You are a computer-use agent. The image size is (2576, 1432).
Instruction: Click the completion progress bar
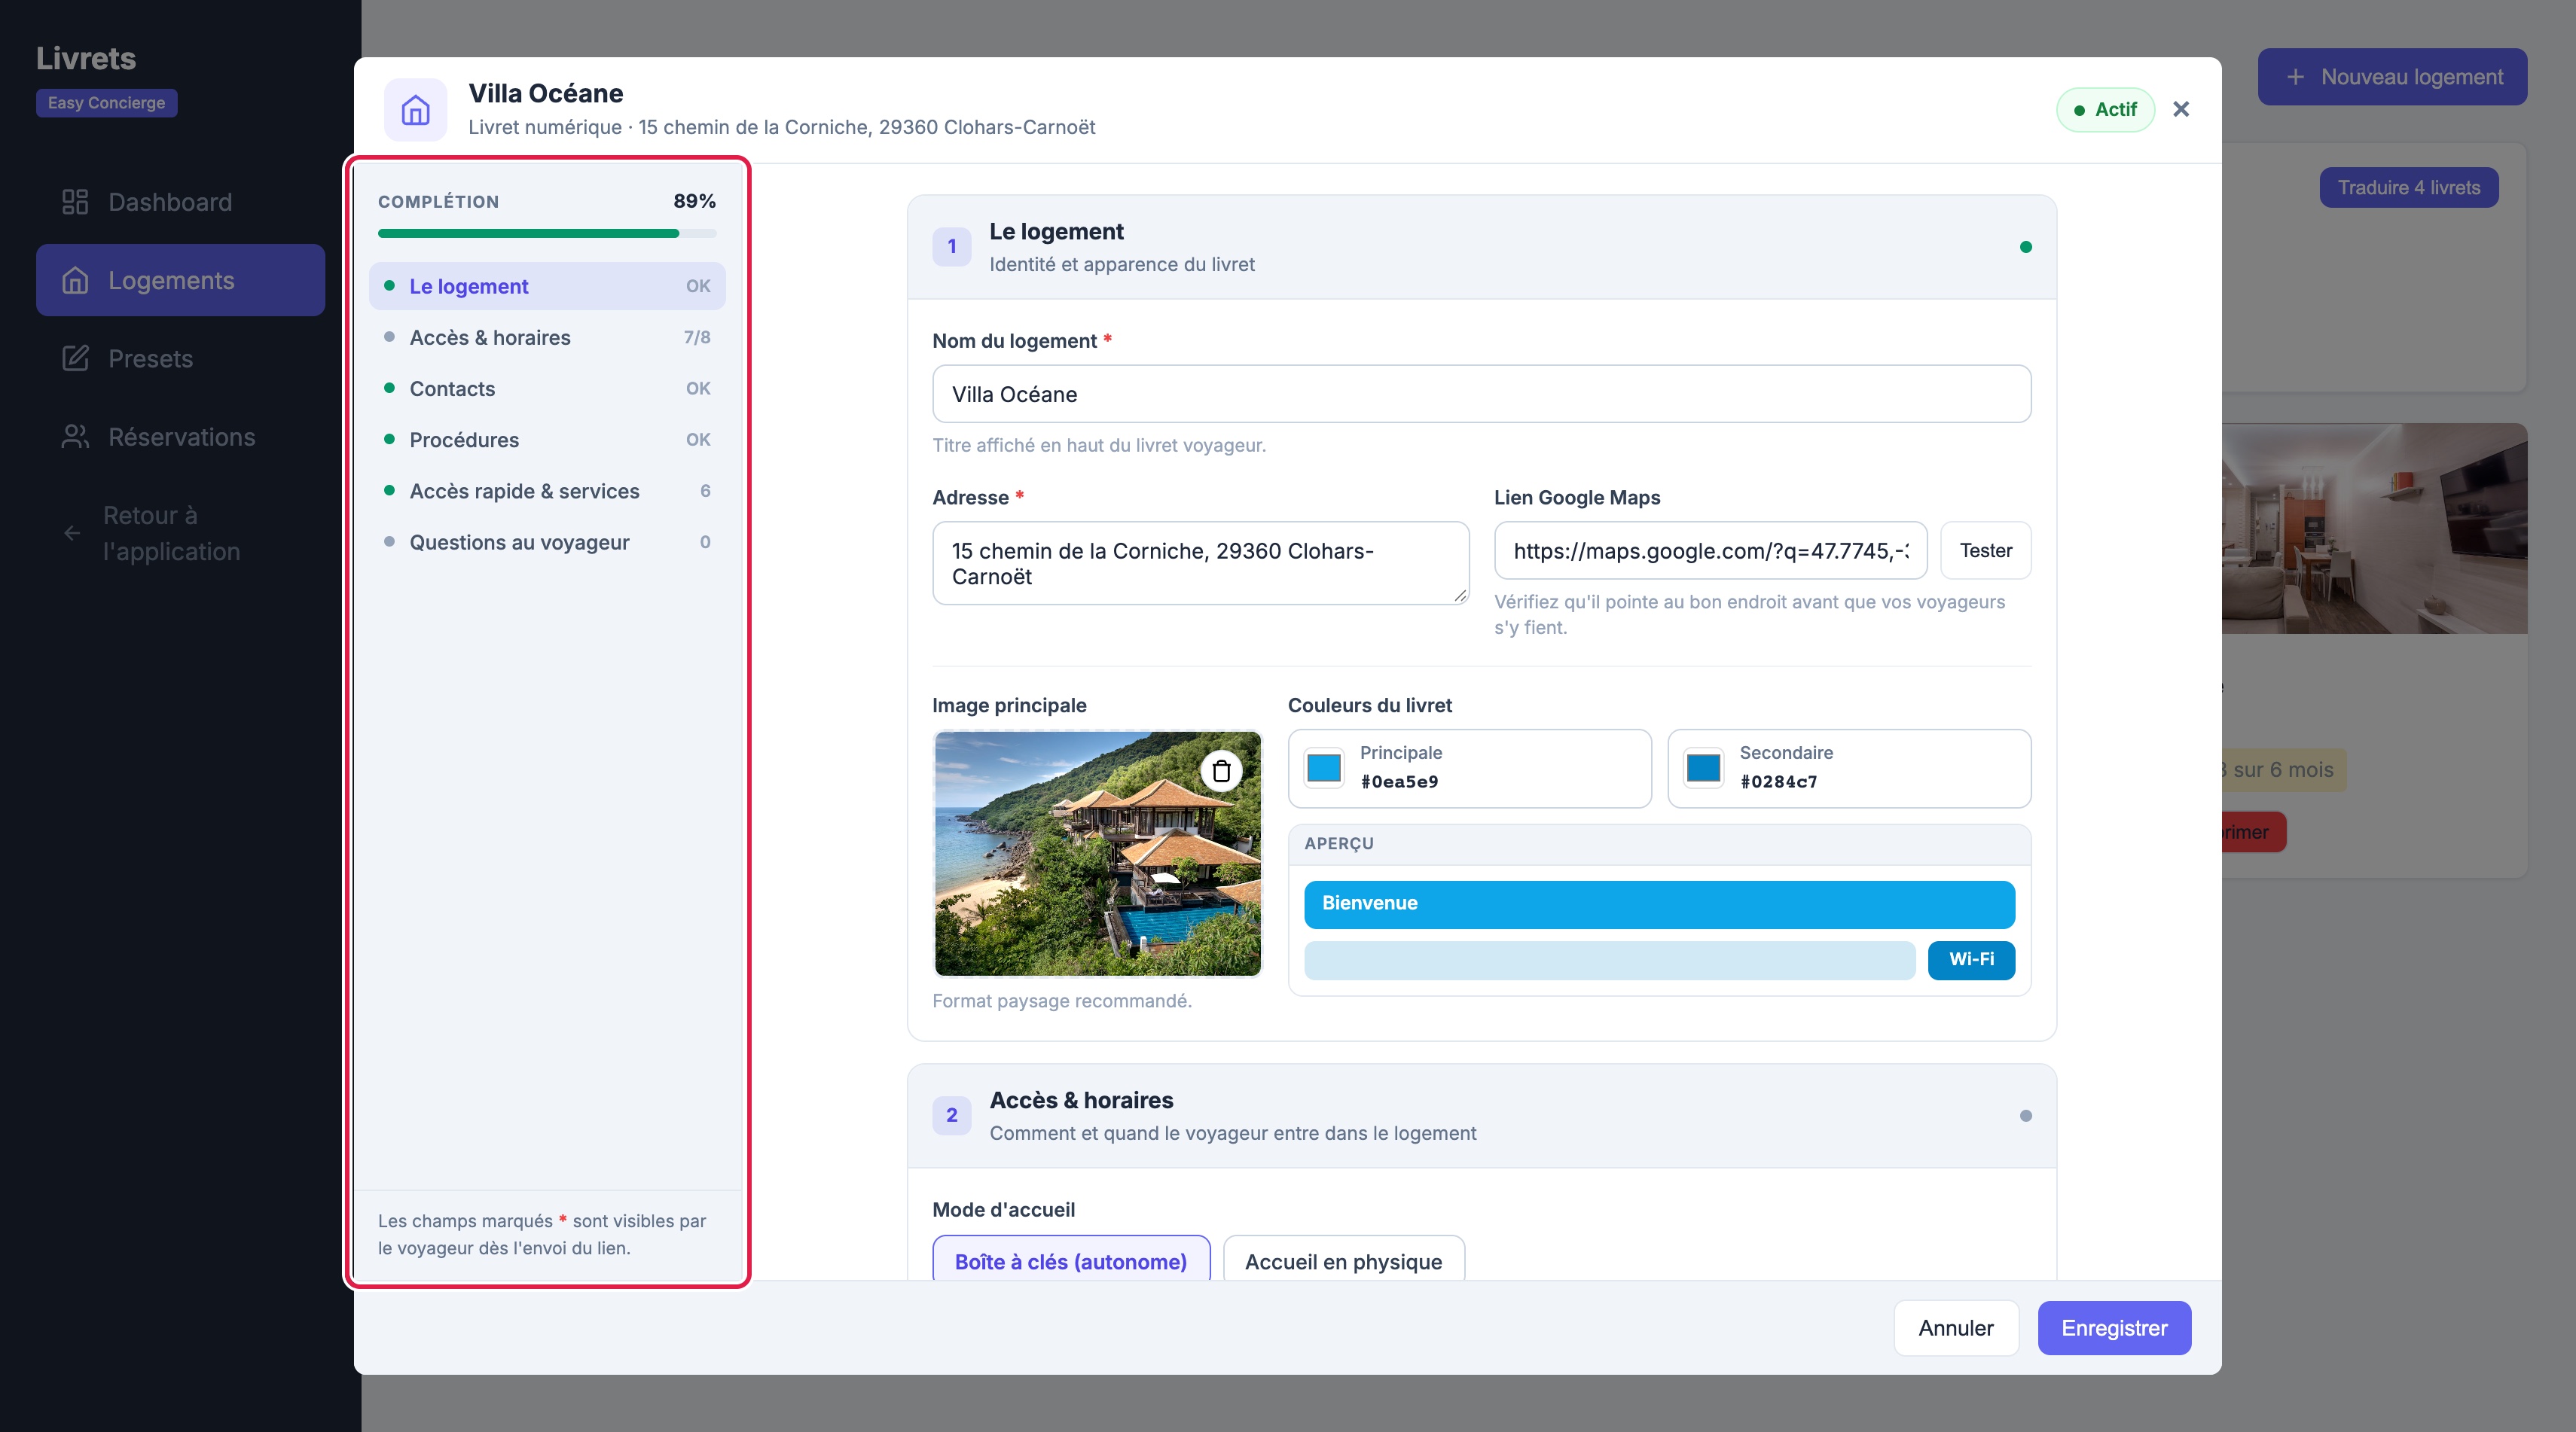(547, 234)
